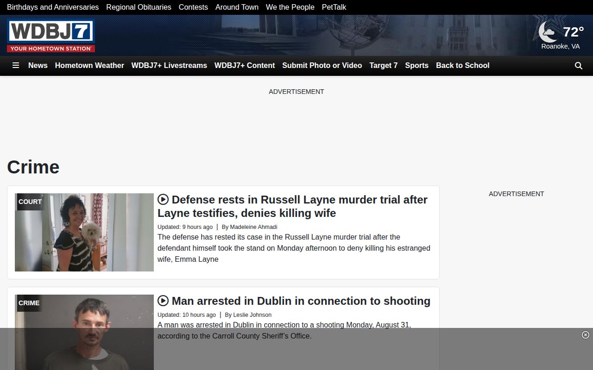Click the CRIME category tag
The image size is (593, 370).
pos(29,303)
